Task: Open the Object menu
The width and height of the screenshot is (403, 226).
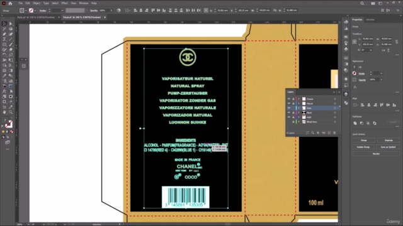Action: (37, 3)
